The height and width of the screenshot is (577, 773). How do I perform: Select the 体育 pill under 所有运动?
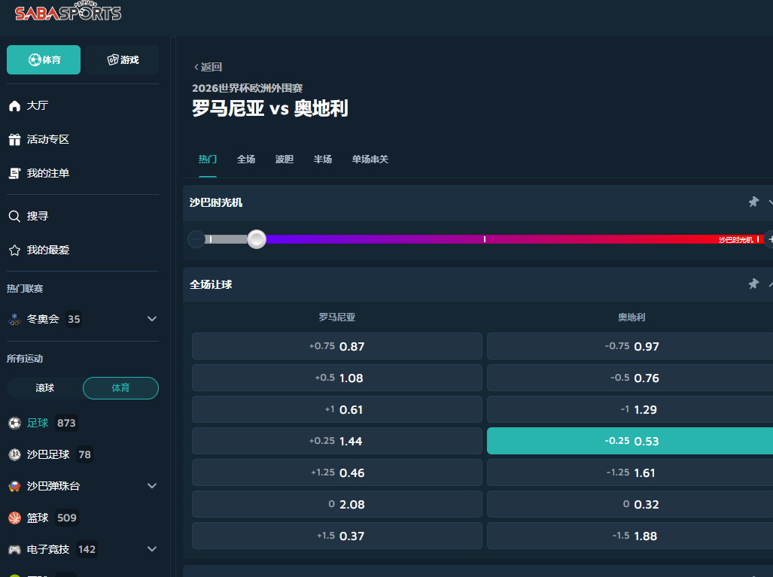(x=120, y=388)
